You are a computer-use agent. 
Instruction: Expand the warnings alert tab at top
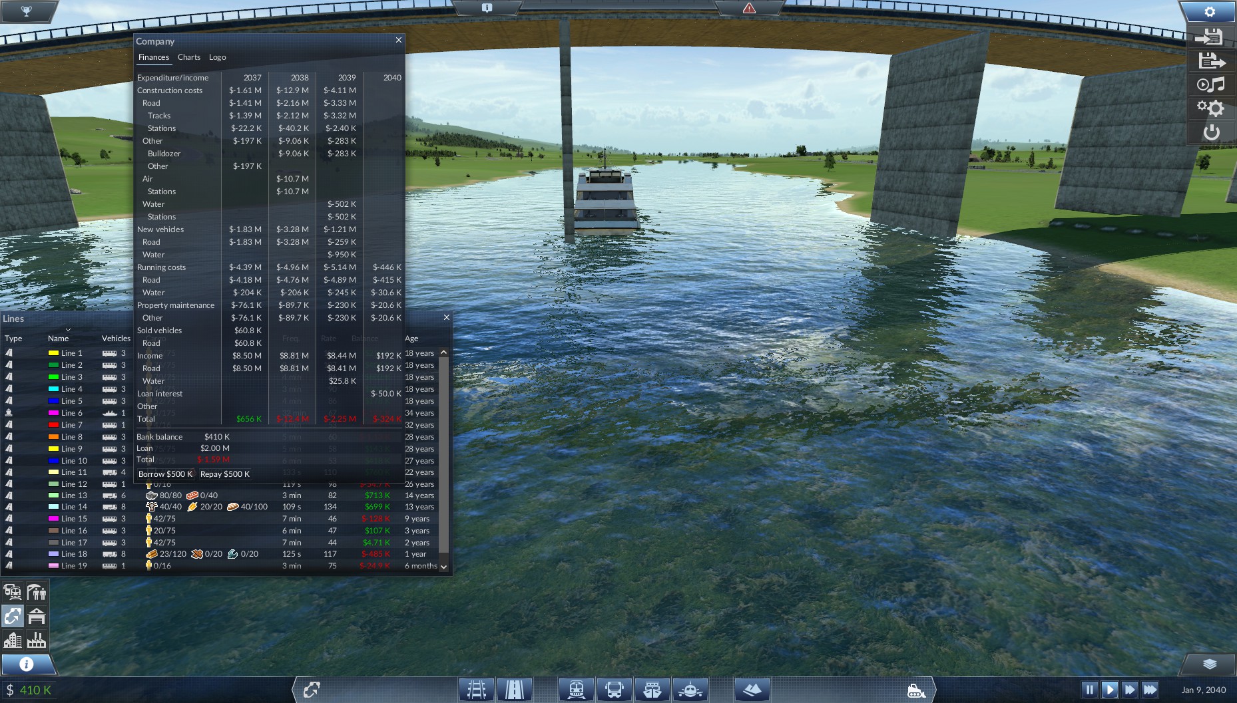[749, 8]
